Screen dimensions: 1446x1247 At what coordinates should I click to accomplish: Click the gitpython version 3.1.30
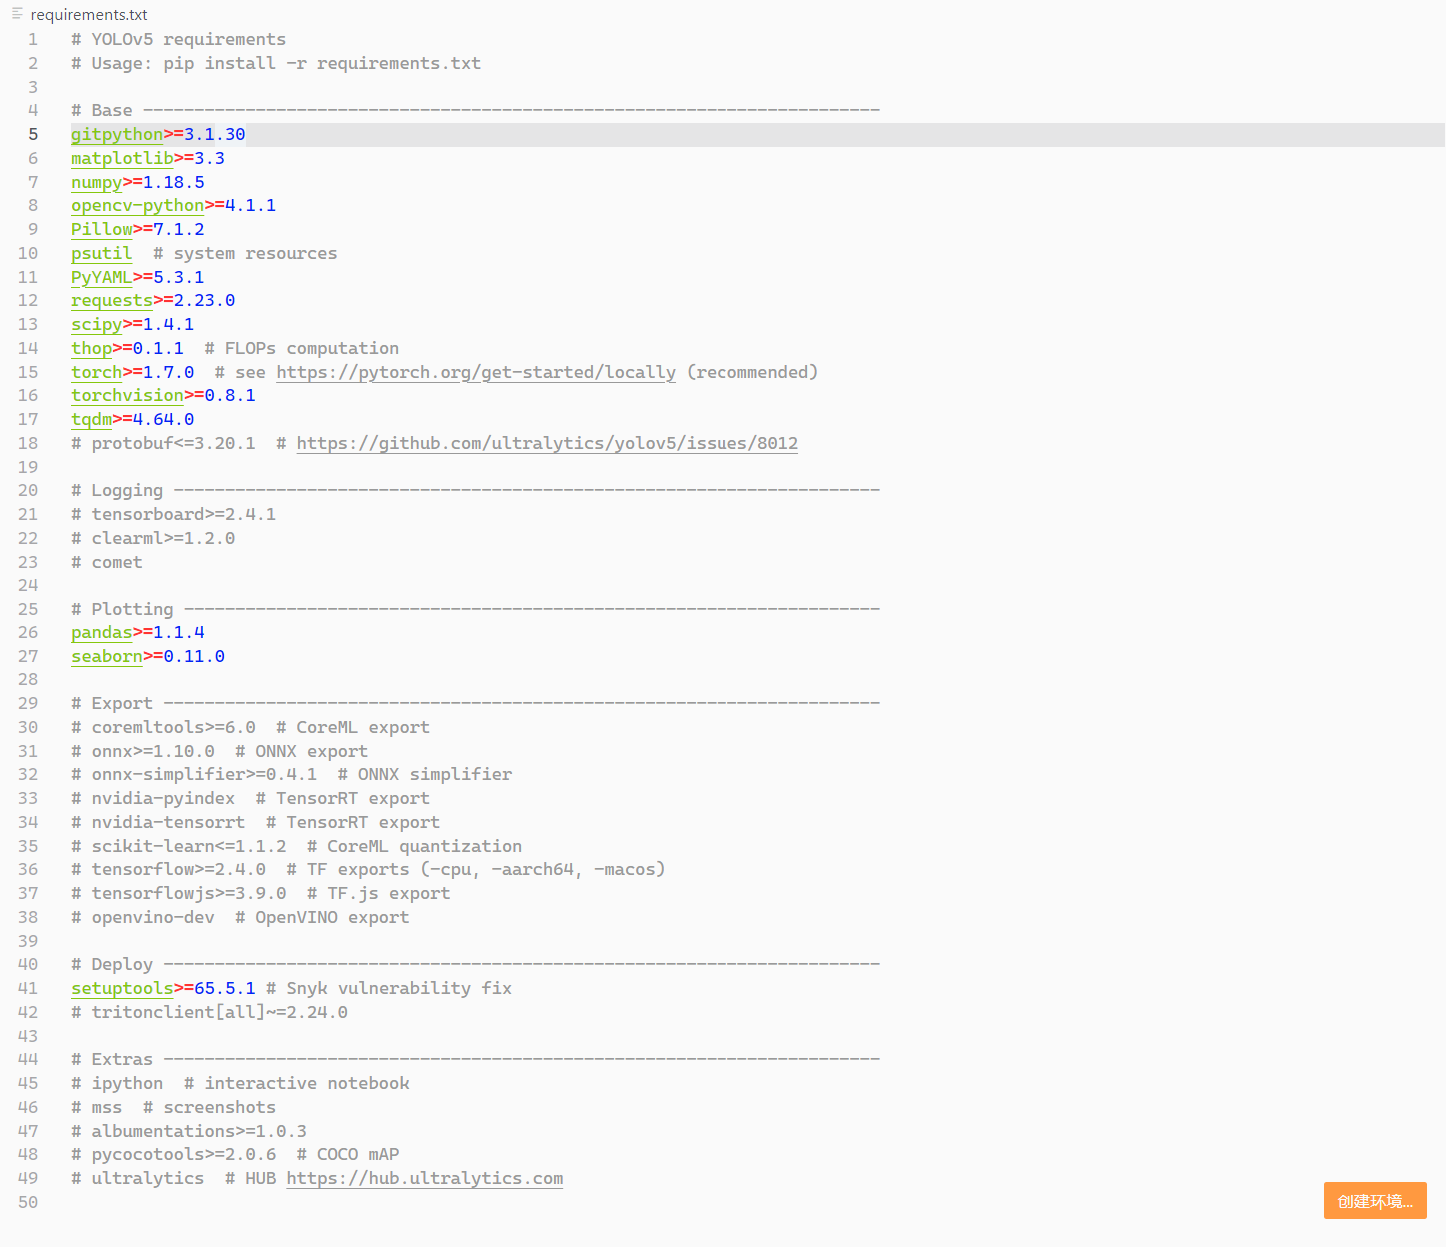point(215,134)
